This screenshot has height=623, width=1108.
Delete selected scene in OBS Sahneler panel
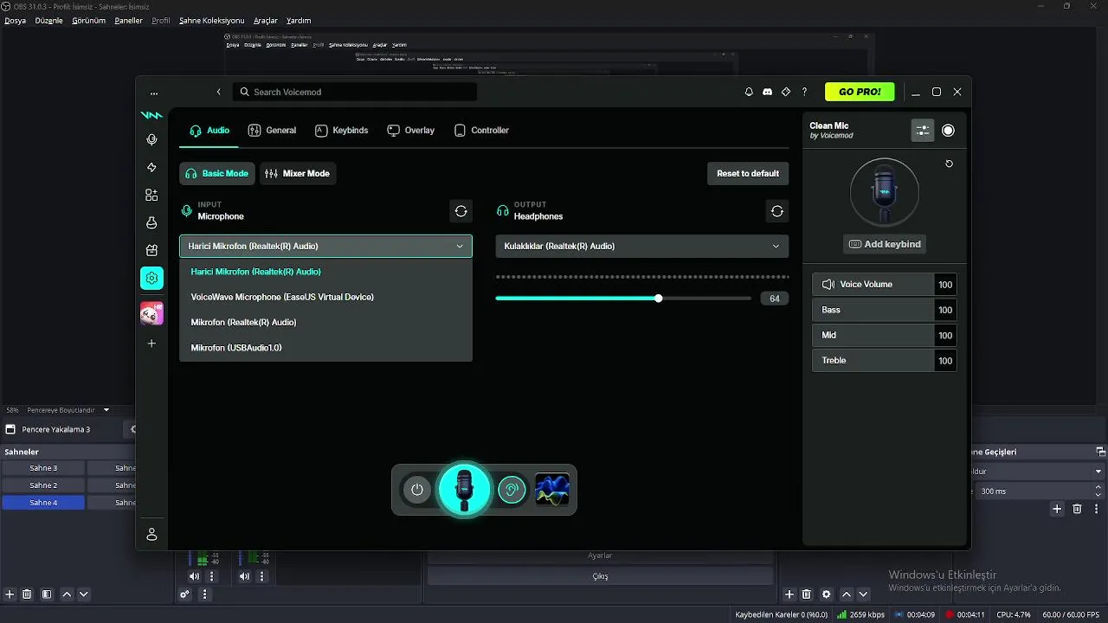pos(27,594)
